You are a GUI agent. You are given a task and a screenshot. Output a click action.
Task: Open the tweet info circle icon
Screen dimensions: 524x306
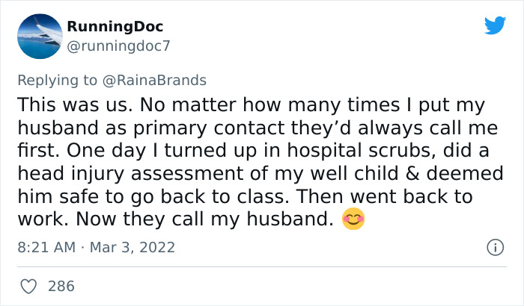493,246
